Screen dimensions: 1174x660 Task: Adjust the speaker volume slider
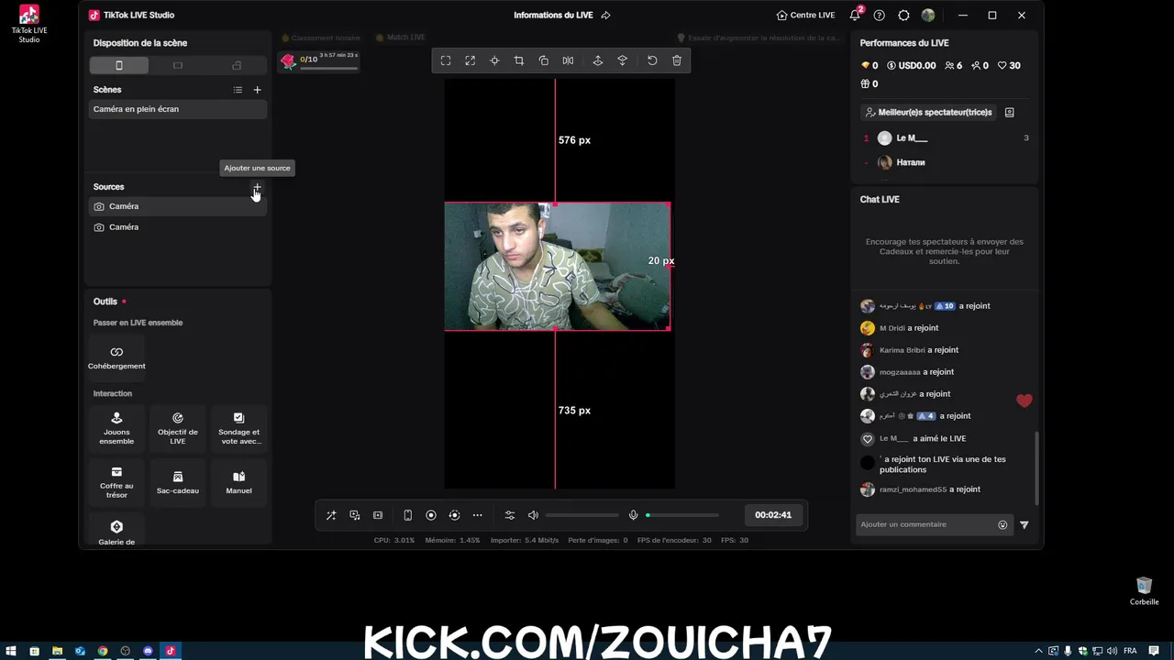click(x=582, y=515)
